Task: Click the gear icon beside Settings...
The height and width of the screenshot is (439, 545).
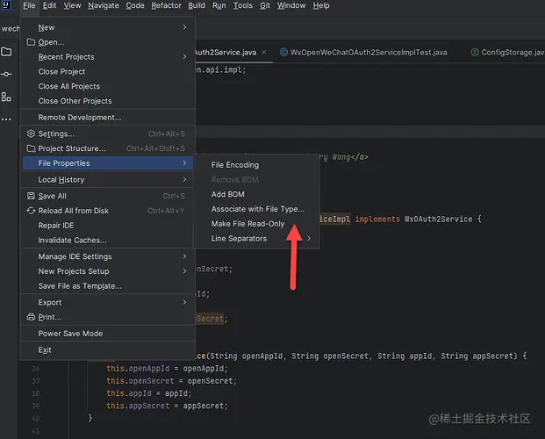Action: pos(31,133)
